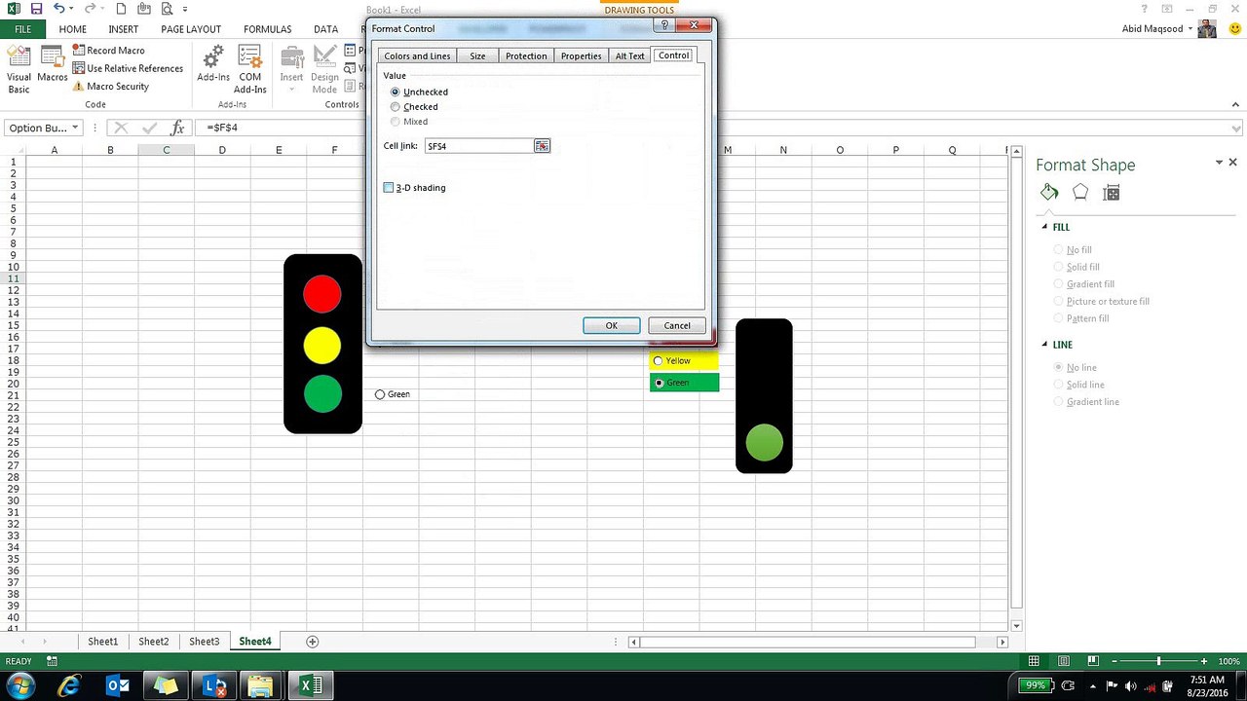Click the Insert Function fx icon
This screenshot has width=1247, height=701.
point(177,128)
